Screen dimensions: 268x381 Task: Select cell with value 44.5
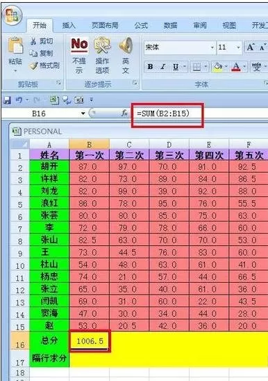click(x=129, y=252)
